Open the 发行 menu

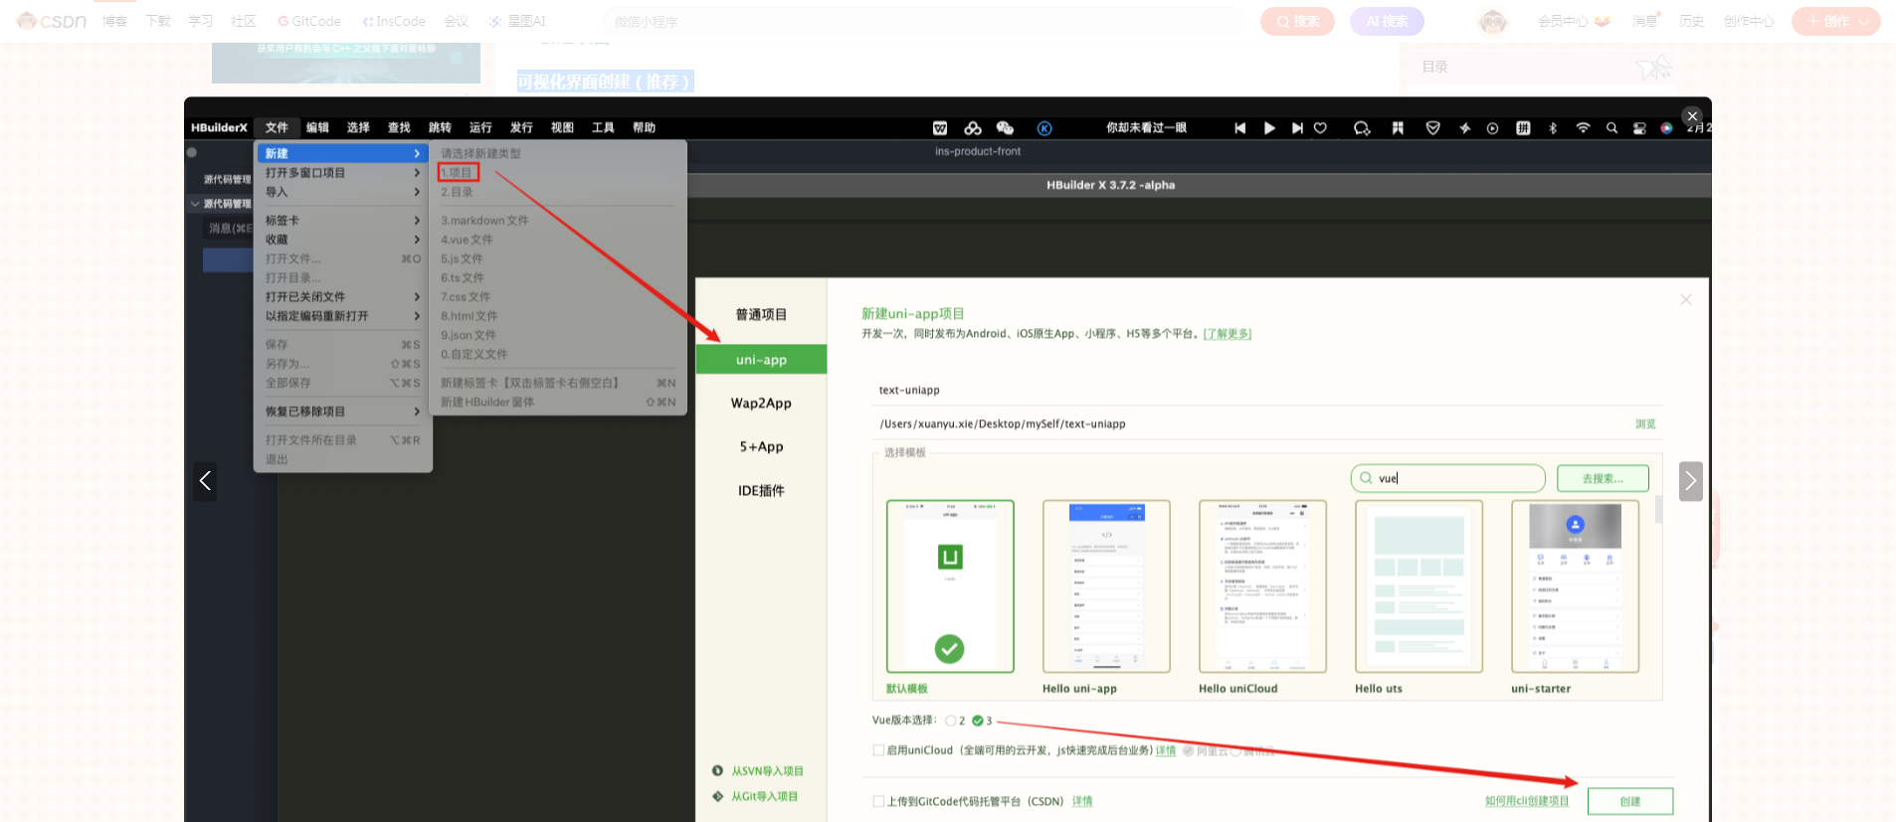coord(521,128)
